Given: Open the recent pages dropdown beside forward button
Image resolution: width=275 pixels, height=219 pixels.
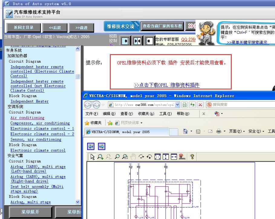Looking at the screenshot, I should click(103, 105).
